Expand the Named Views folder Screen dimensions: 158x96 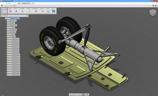(x=5, y=21)
